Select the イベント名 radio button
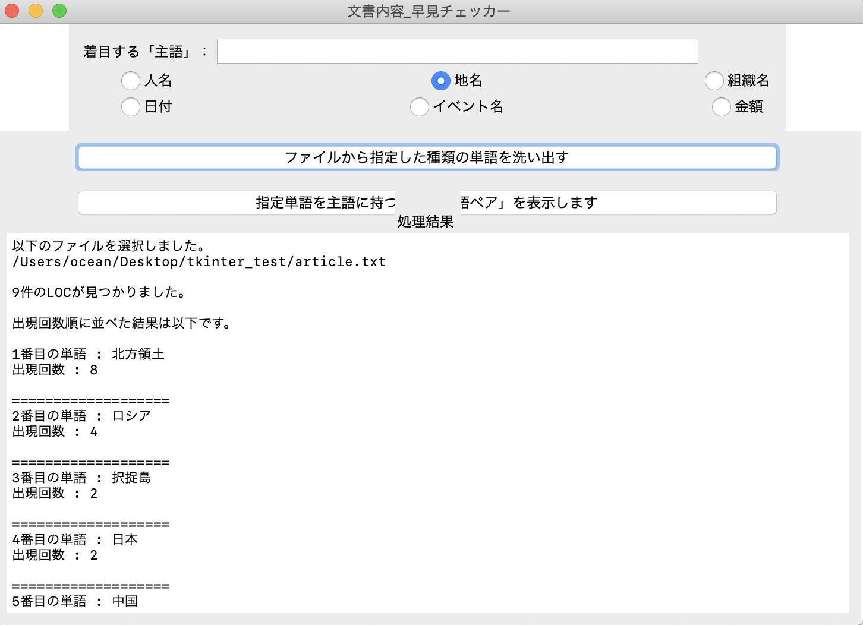The width and height of the screenshot is (863, 625). (420, 107)
